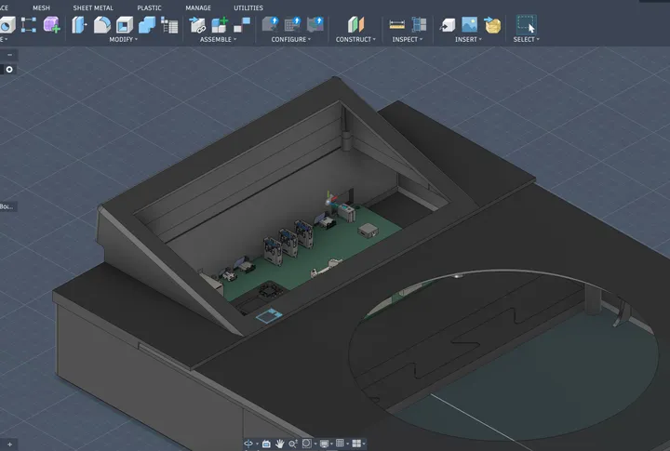Screen dimensions: 670x451
Task: Click the plus button at bottom left
Action: tap(9, 444)
